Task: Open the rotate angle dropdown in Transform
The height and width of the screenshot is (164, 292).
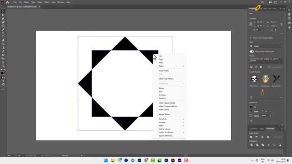Action: coord(263,30)
